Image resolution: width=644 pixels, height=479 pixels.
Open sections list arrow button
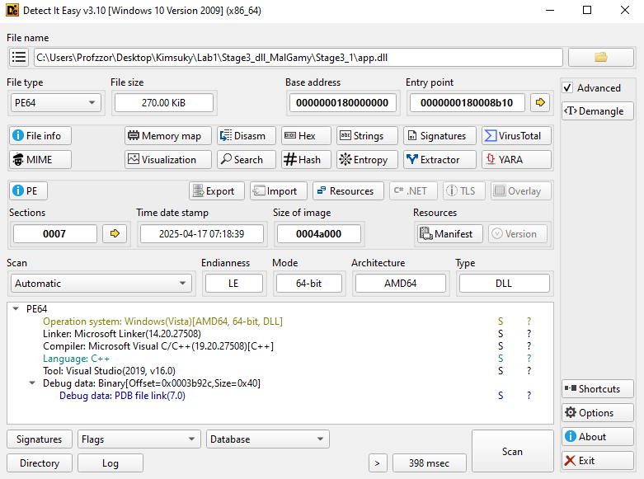click(115, 233)
